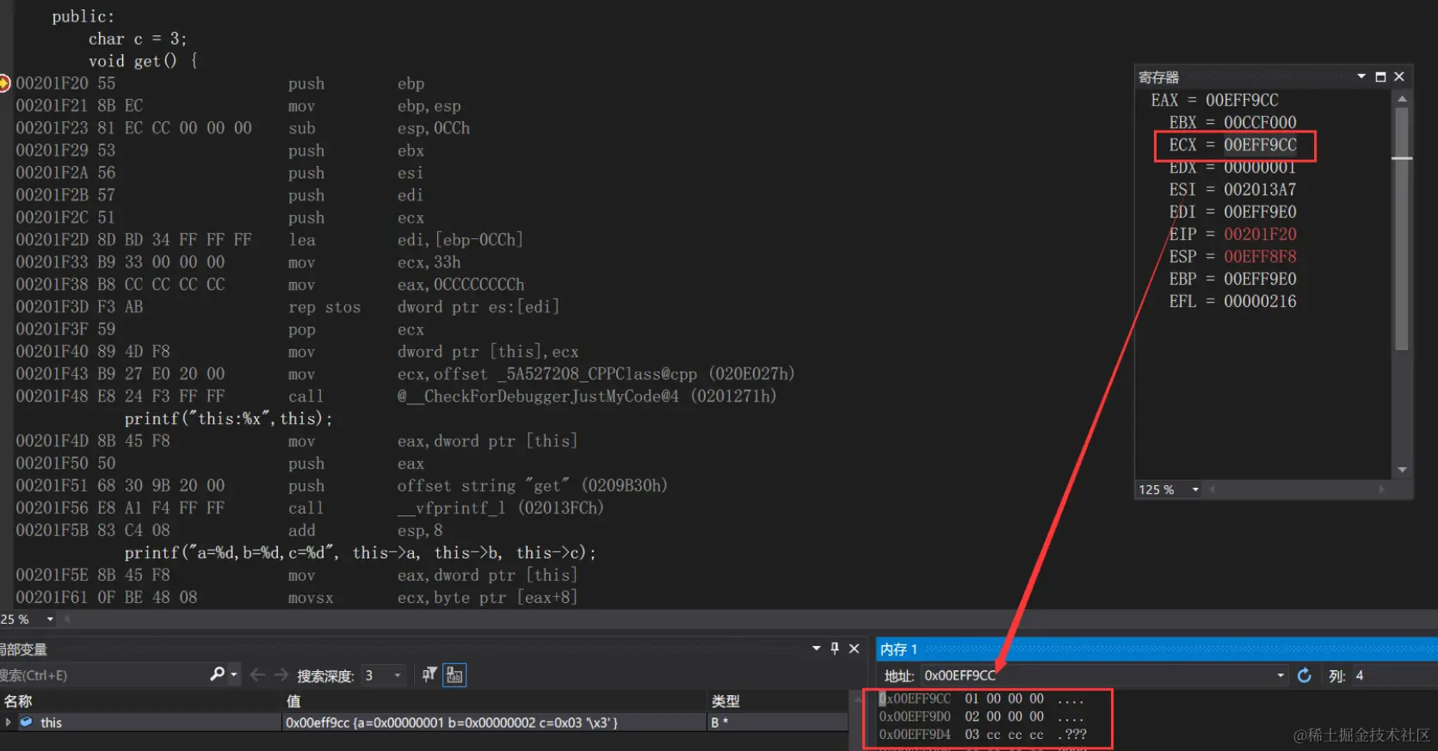Viewport: 1438px width, 751px height.
Task: Click the movsx ecx,byte ptr [eax+8] line
Action: pyautogui.click(x=296, y=598)
